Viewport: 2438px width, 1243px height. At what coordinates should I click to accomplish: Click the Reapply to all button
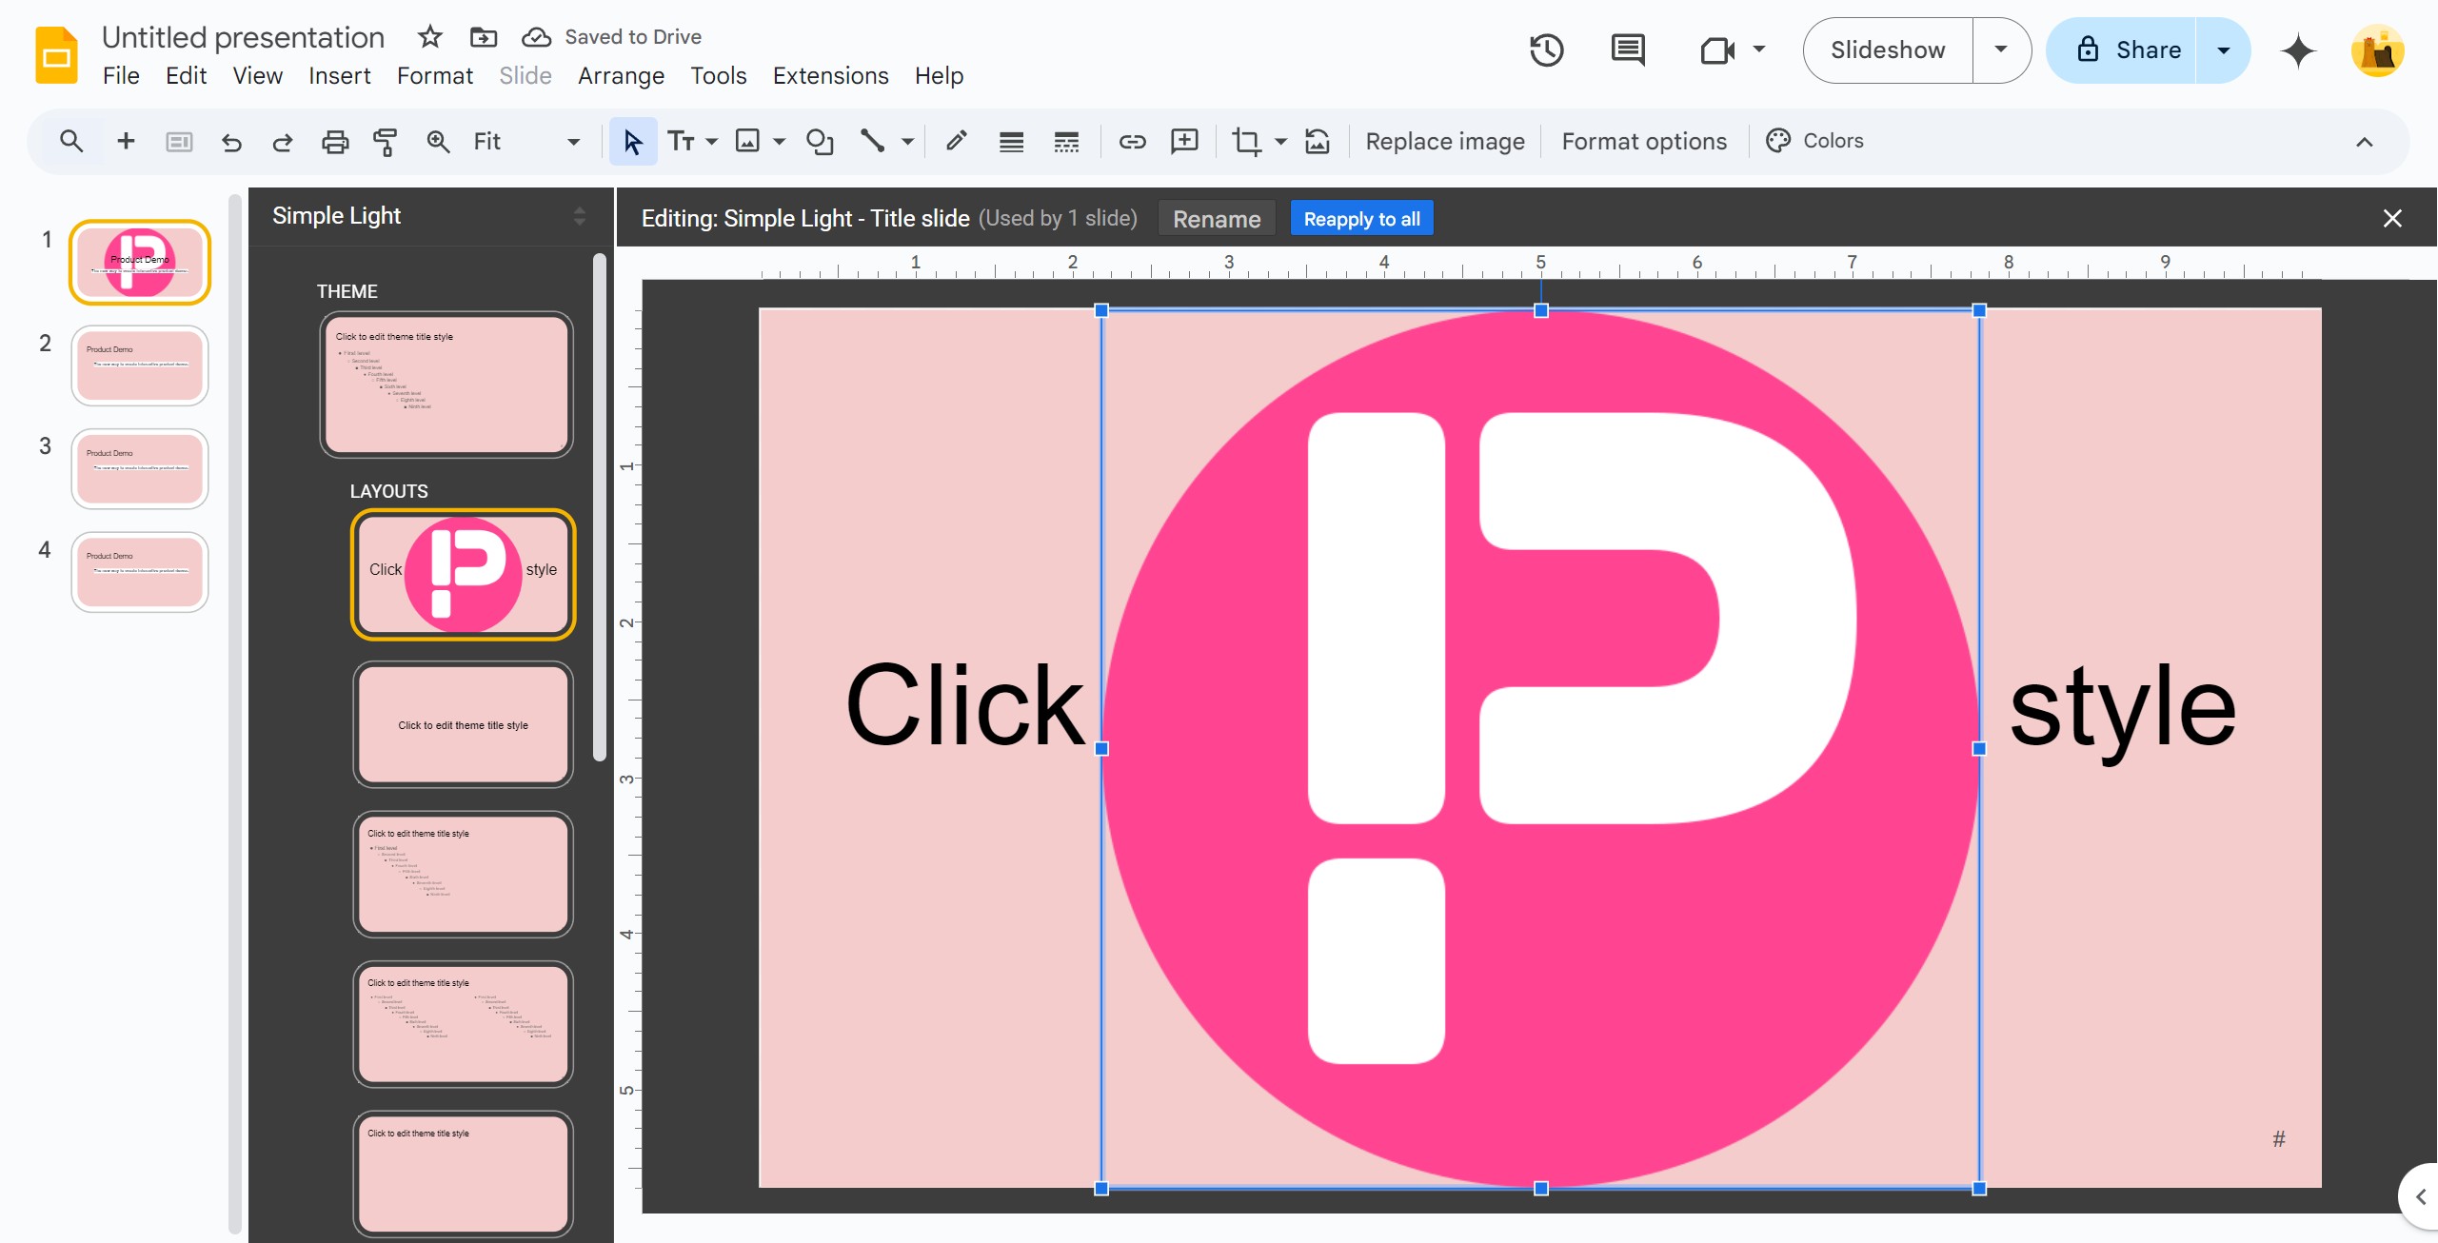click(1361, 219)
